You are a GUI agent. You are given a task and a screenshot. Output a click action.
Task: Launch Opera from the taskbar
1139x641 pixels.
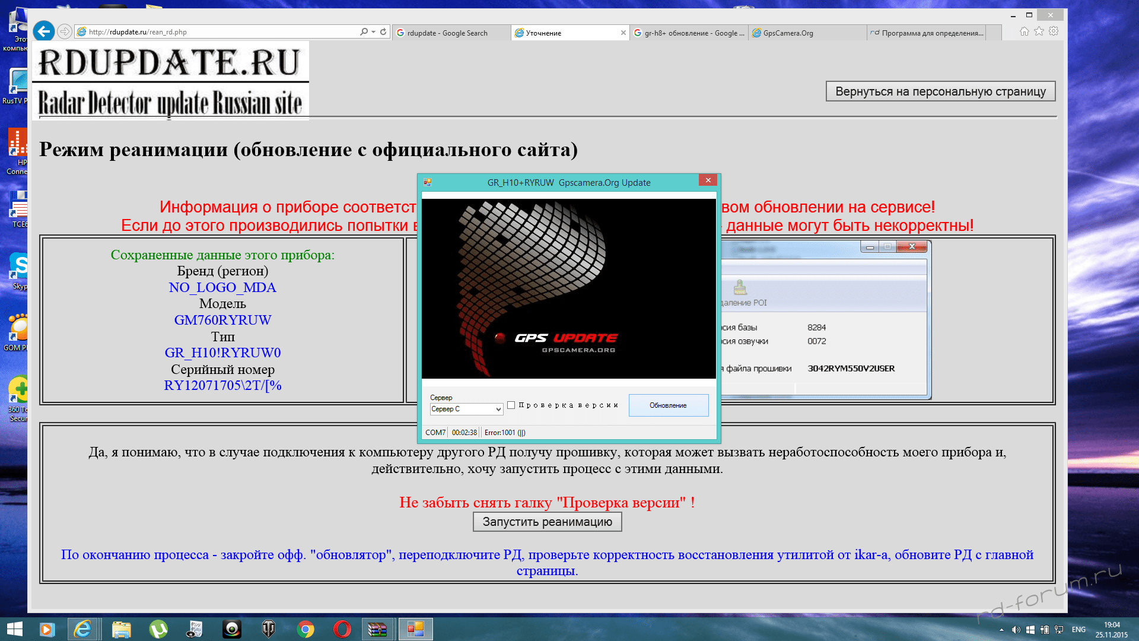click(x=342, y=629)
